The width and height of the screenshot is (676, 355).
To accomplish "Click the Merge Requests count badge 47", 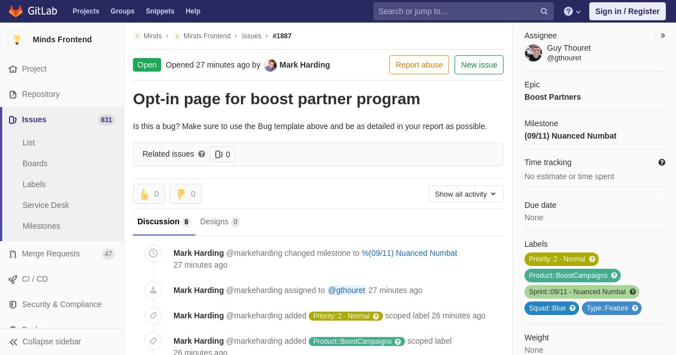I will tap(108, 254).
